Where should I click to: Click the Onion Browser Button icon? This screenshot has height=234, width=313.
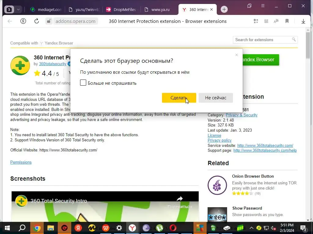click(x=217, y=185)
